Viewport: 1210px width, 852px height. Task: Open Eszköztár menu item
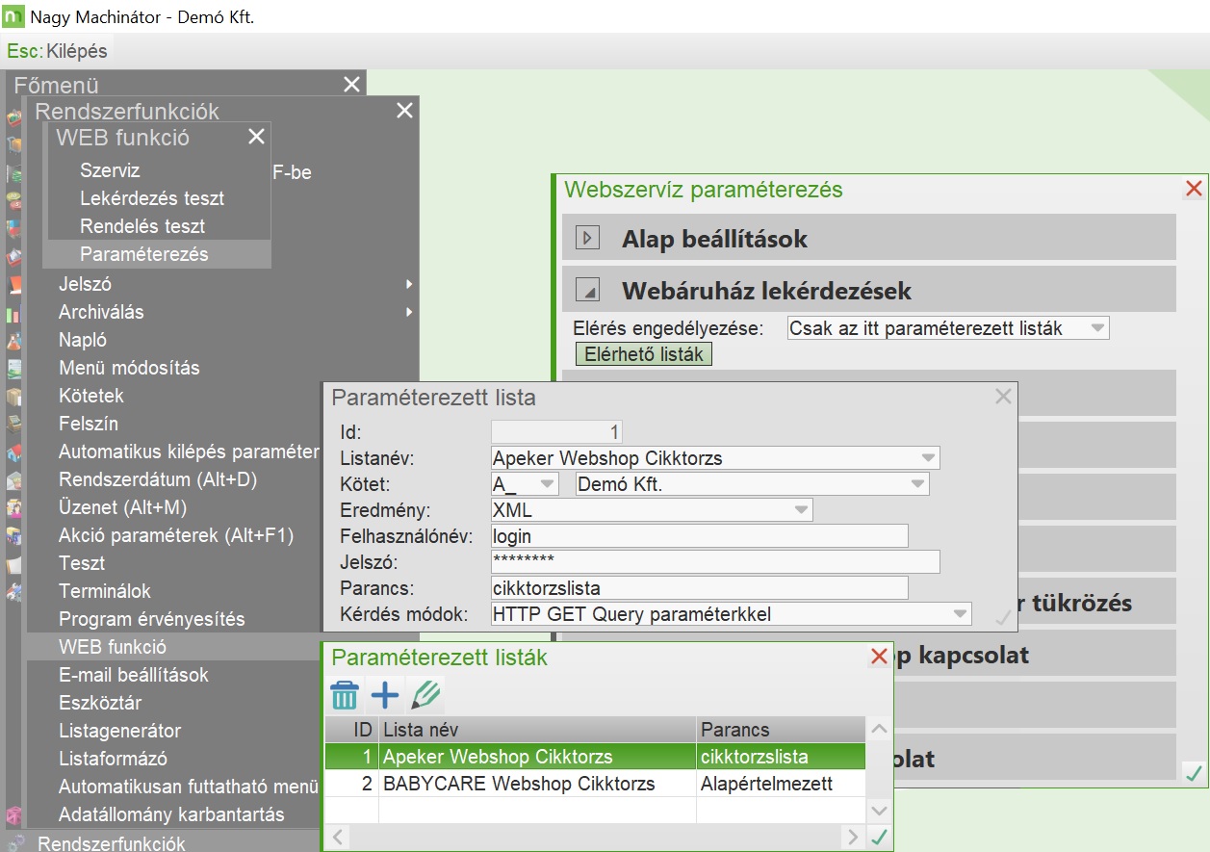(x=100, y=703)
